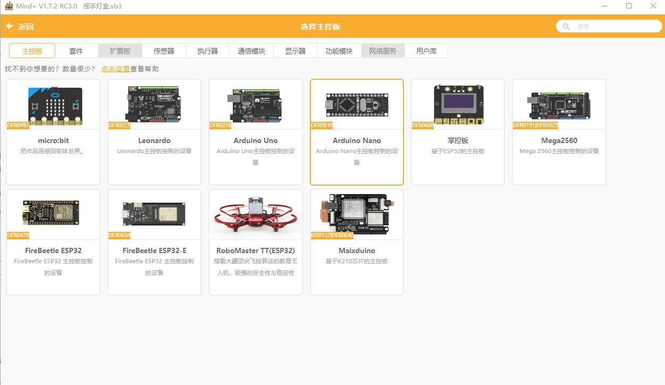Open the 执行器 tab

point(208,51)
